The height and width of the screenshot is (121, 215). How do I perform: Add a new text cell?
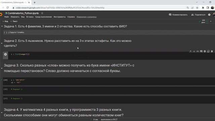tap(14, 21)
